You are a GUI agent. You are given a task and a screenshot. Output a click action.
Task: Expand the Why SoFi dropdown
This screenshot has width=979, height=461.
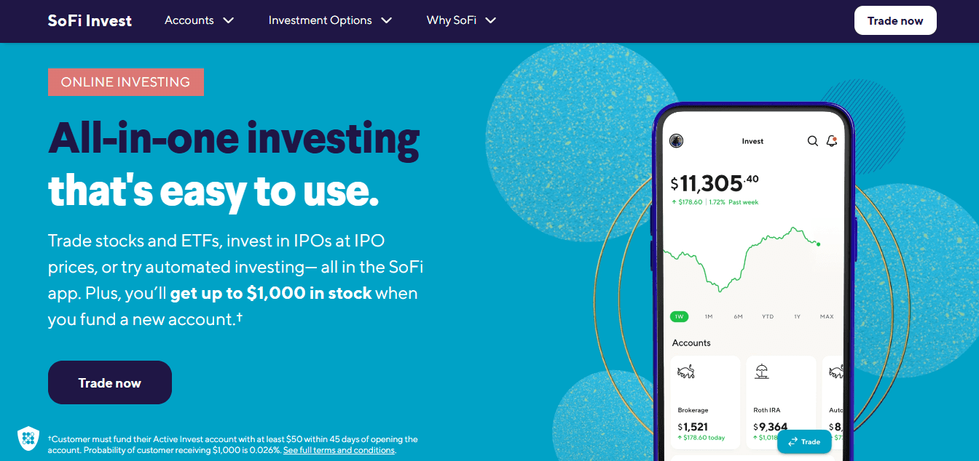click(x=460, y=20)
